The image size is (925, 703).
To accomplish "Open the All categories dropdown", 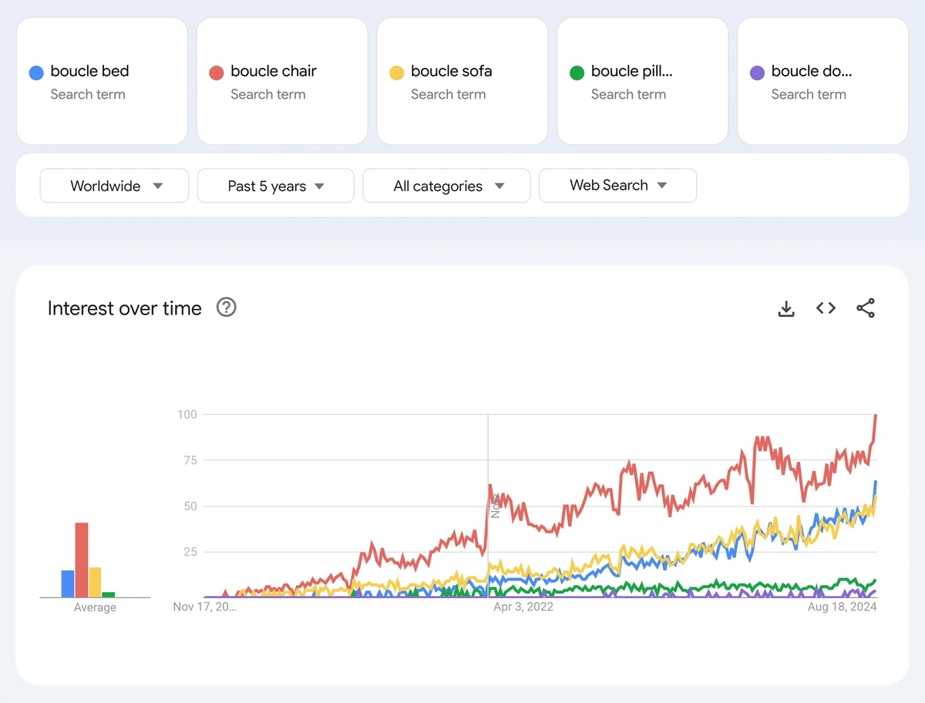I will click(446, 186).
